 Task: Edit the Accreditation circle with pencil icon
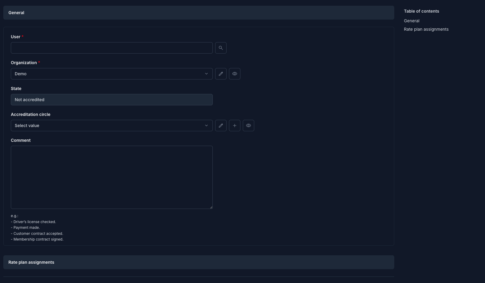pyautogui.click(x=221, y=126)
